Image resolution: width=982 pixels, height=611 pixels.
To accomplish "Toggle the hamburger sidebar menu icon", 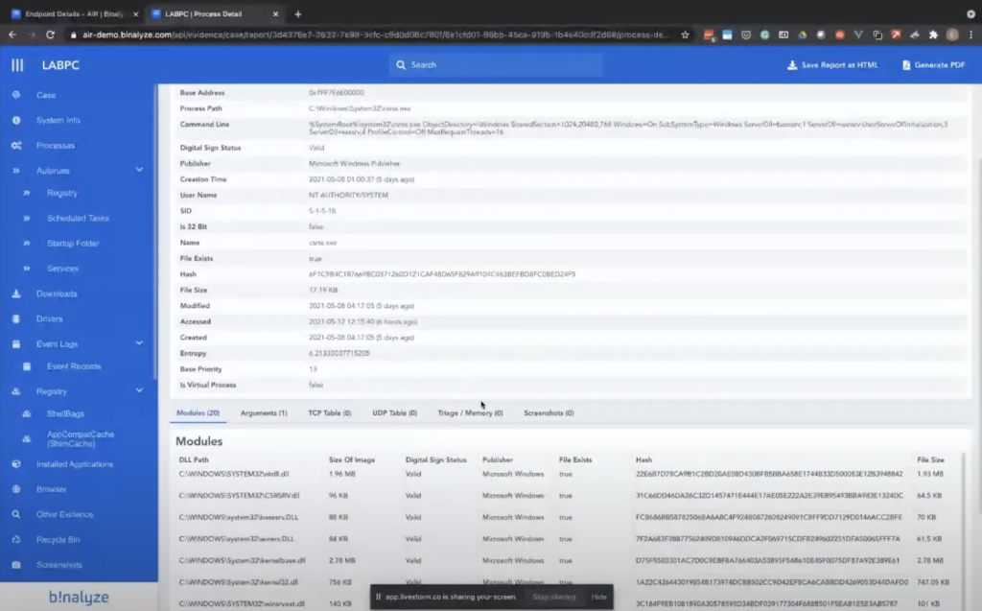I will 17,64.
